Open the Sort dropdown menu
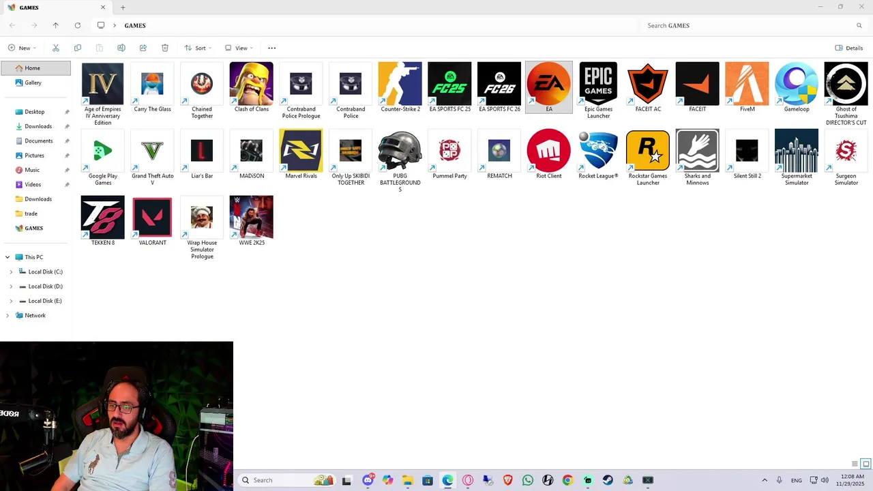The width and height of the screenshot is (873, 491). pyautogui.click(x=198, y=48)
